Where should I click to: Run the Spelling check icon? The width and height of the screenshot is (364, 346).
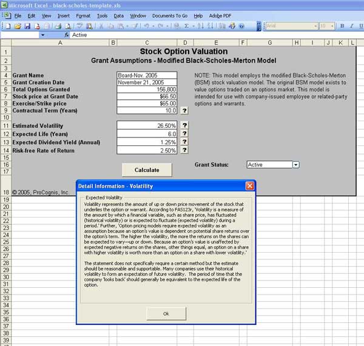[79, 26]
